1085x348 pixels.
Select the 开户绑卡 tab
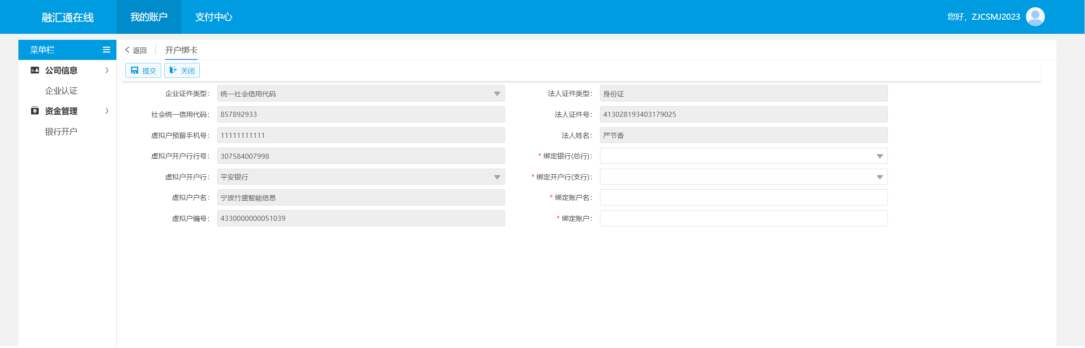point(181,50)
